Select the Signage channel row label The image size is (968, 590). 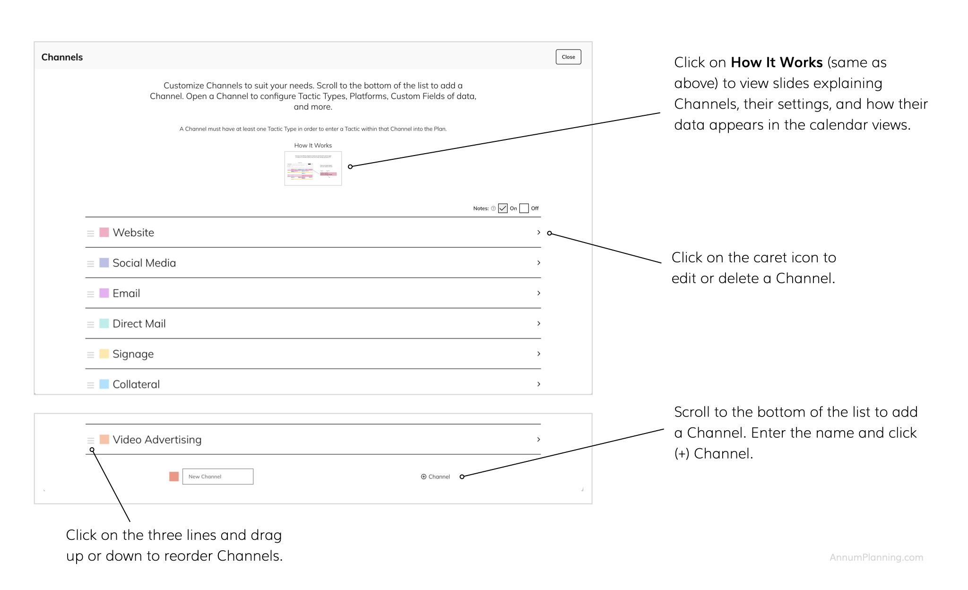coord(133,354)
